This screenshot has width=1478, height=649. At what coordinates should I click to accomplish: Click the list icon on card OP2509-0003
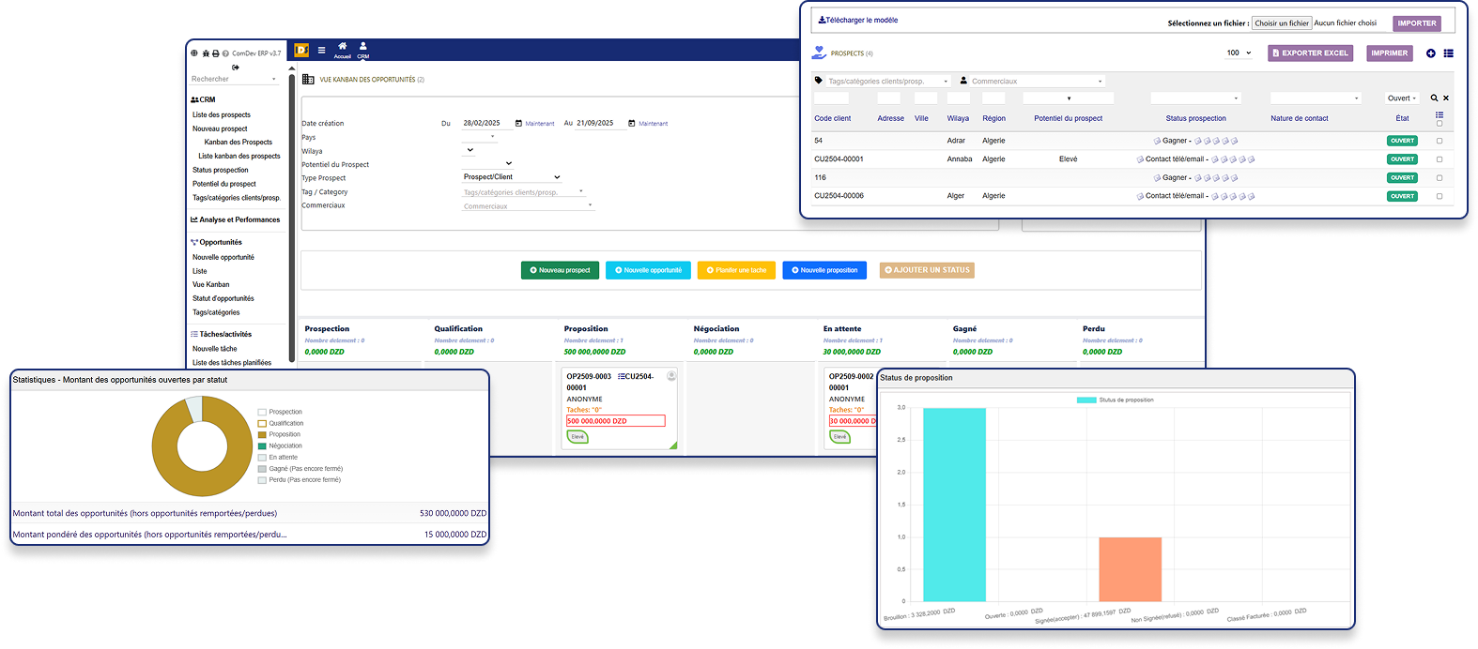click(622, 376)
